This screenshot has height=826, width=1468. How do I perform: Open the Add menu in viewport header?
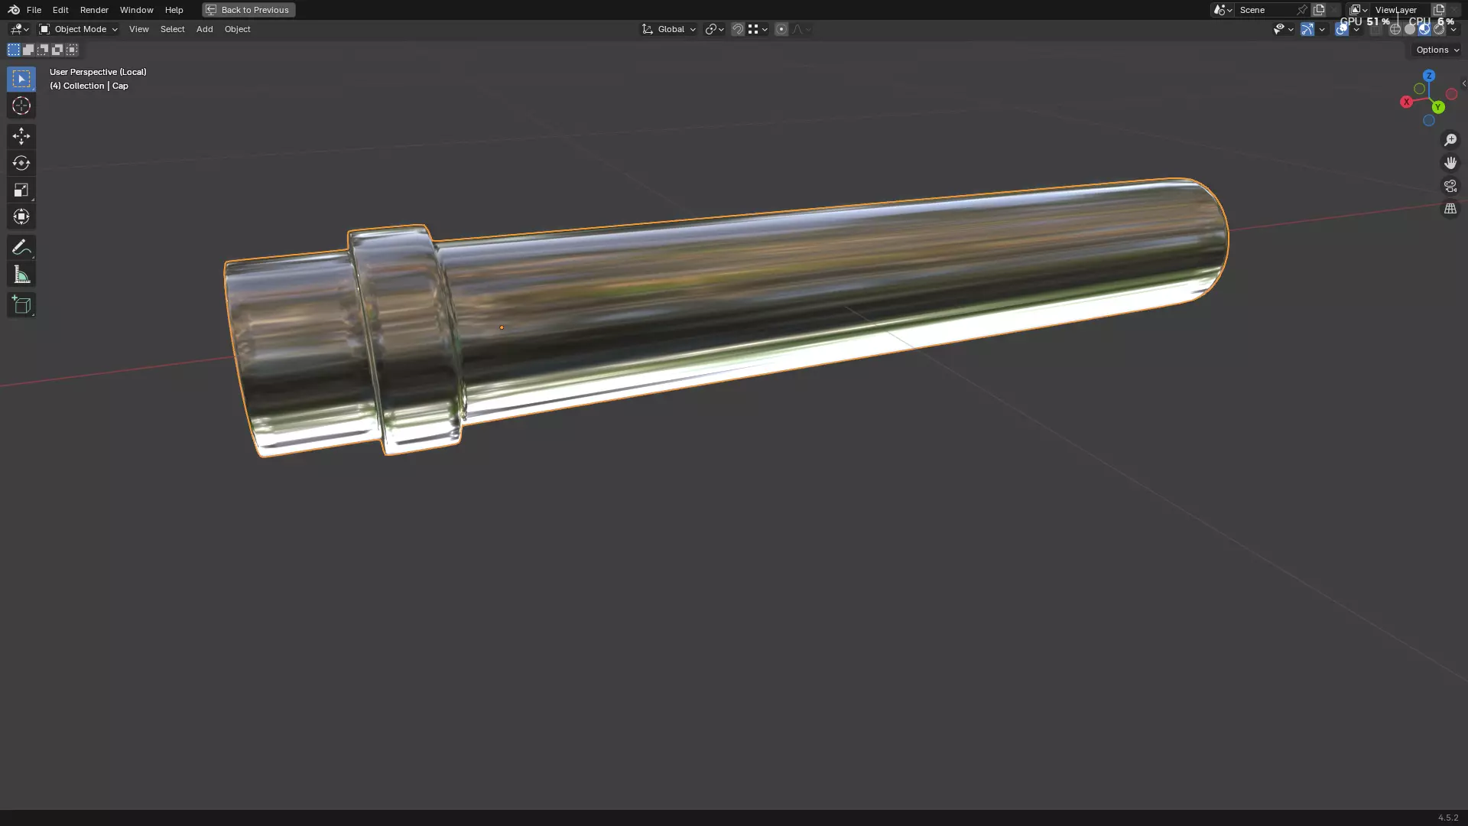(x=204, y=29)
